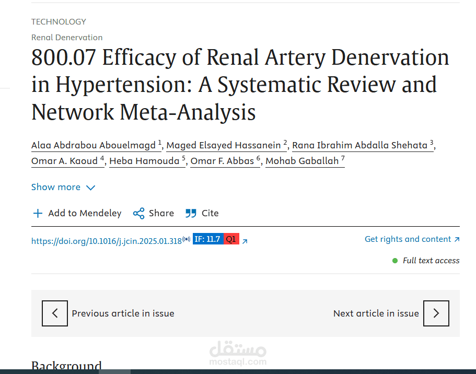Image resolution: width=476 pixels, height=374 pixels.
Task: Click the chevron next to Show more
Action: (91, 188)
